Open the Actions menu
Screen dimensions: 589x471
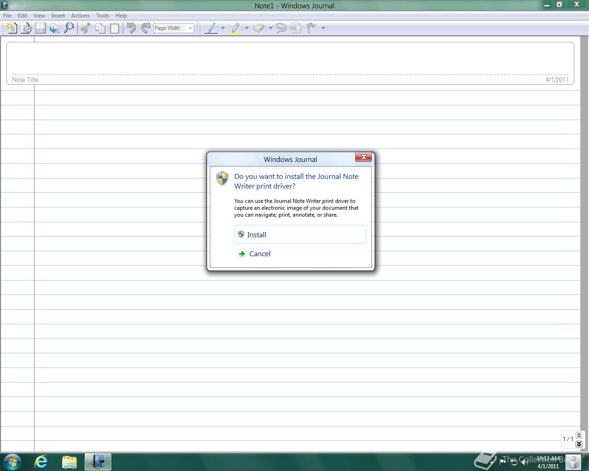[x=81, y=15]
